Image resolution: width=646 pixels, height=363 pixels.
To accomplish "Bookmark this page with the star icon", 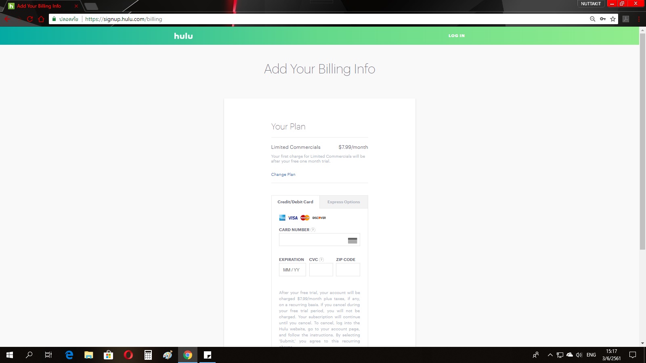I will coord(613,19).
